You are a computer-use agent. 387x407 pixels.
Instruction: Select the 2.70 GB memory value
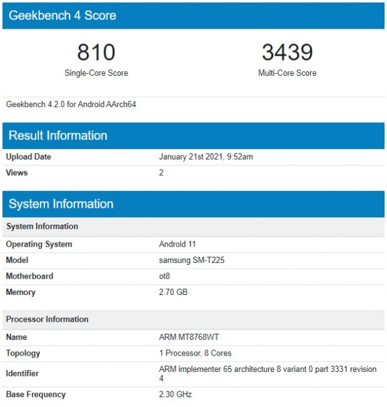173,292
